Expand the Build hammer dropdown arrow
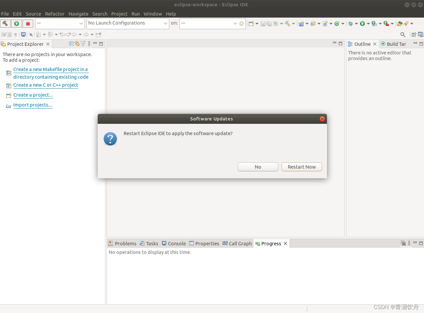Image resolution: width=424 pixels, height=313 pixels. click(x=293, y=24)
